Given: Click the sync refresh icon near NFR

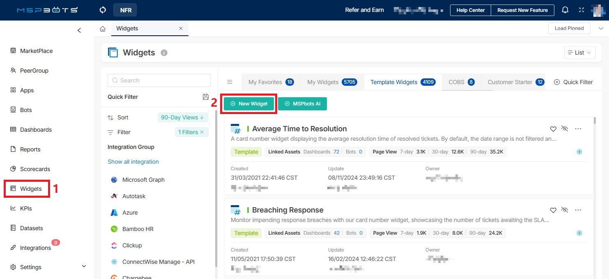Looking at the screenshot, I should pyautogui.click(x=103, y=10).
